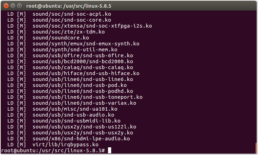Click the snd-ua101.ko output line
The image size is (258, 155).
pyautogui.click(x=75, y=109)
